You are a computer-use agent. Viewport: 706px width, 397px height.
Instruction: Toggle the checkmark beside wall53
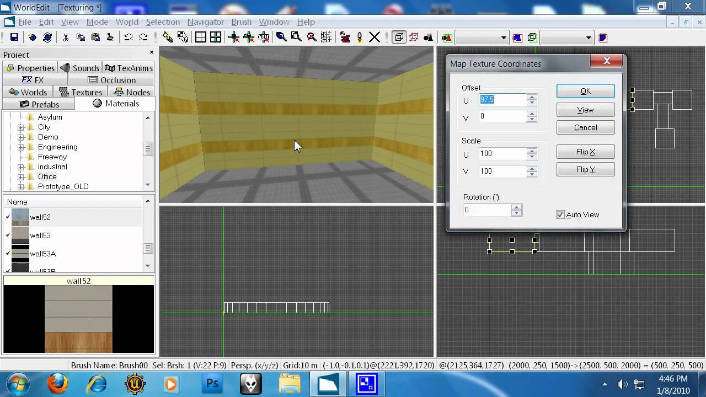[x=8, y=235]
